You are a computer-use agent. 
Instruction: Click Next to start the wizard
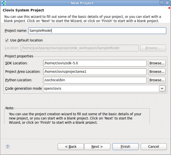pos(97,146)
